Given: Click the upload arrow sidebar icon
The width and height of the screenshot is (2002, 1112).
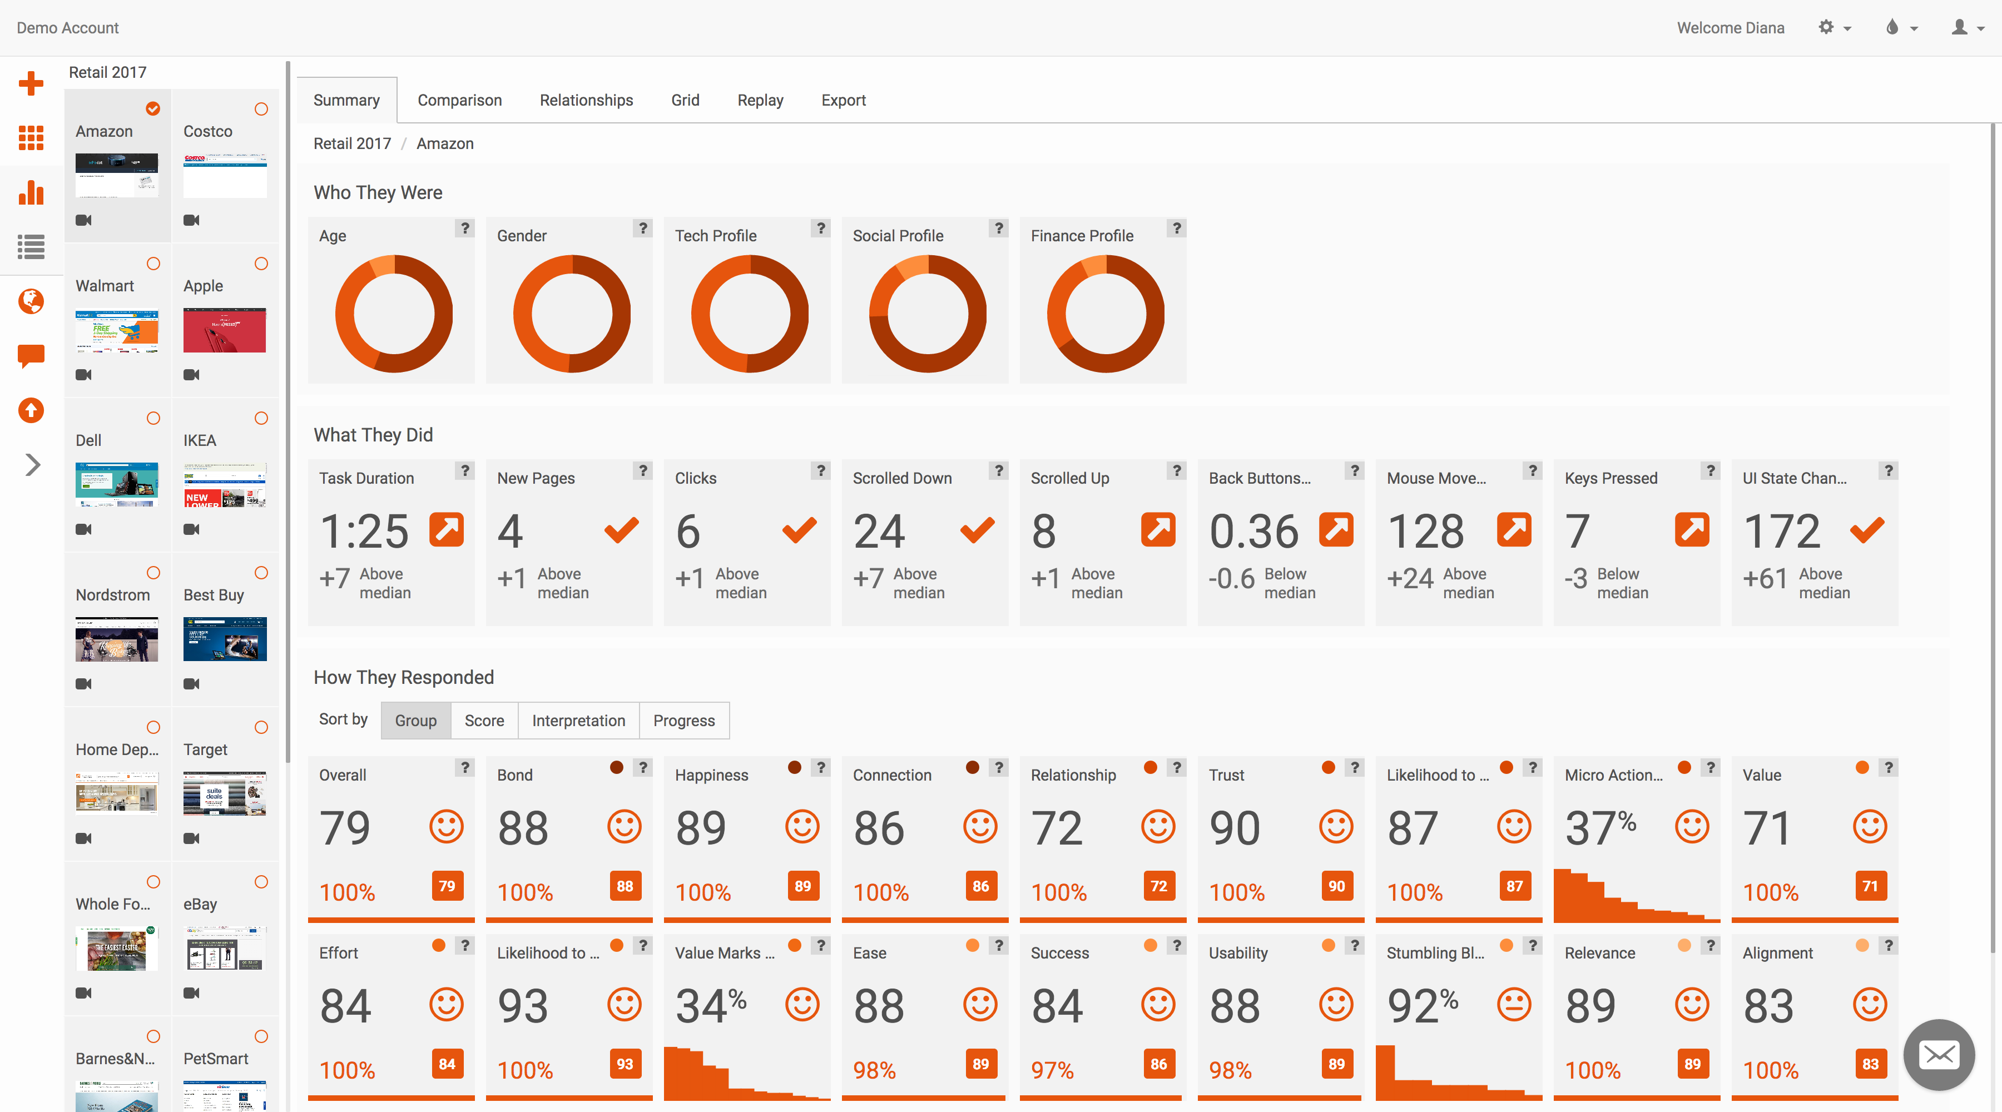Looking at the screenshot, I should pos(31,410).
